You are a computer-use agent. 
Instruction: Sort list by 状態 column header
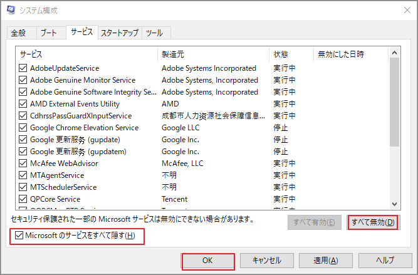(291, 54)
